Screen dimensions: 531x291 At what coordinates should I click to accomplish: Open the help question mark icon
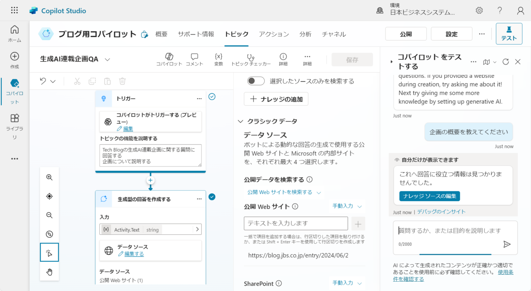tap(500, 10)
